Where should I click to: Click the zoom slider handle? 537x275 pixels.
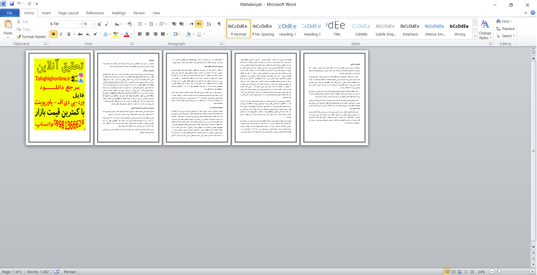pyautogui.click(x=499, y=271)
